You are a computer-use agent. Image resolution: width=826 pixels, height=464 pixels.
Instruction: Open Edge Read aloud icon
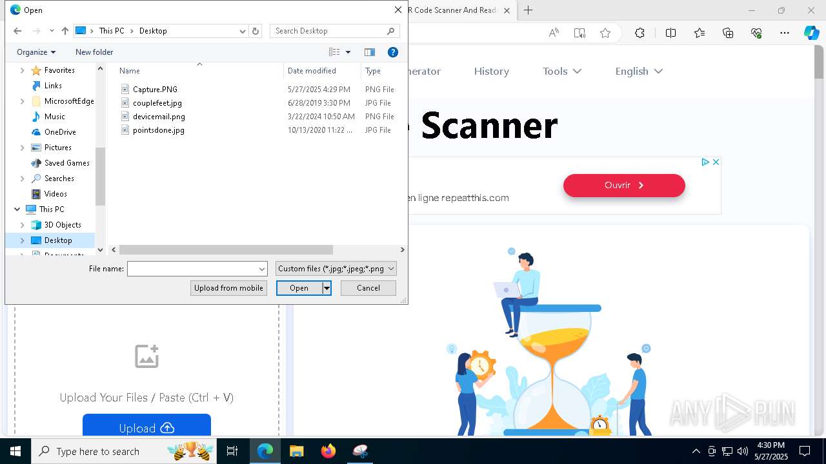(554, 33)
